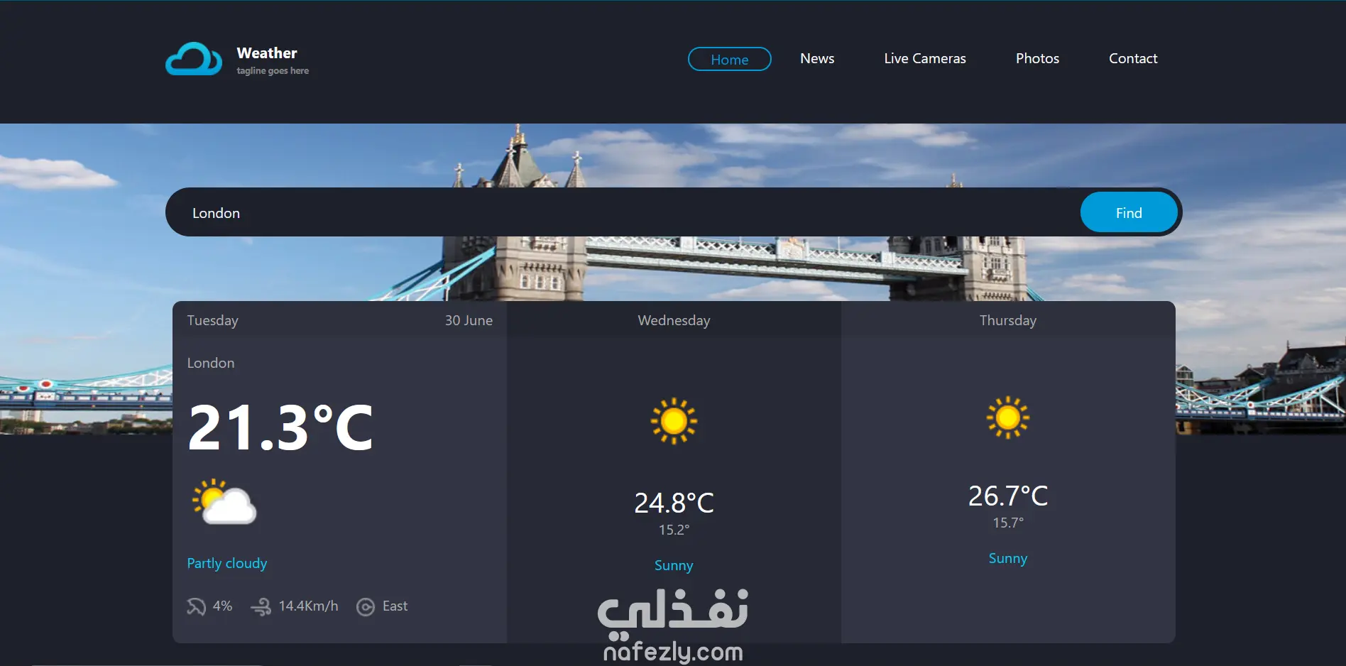Click the Wednesday forecast heading
1346x666 pixels.
click(x=674, y=320)
